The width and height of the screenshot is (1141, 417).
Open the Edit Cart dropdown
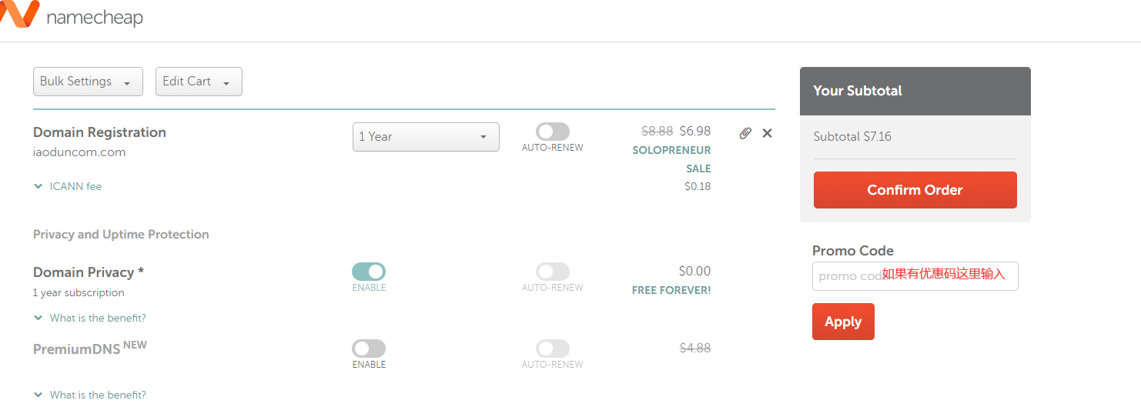[x=199, y=82]
